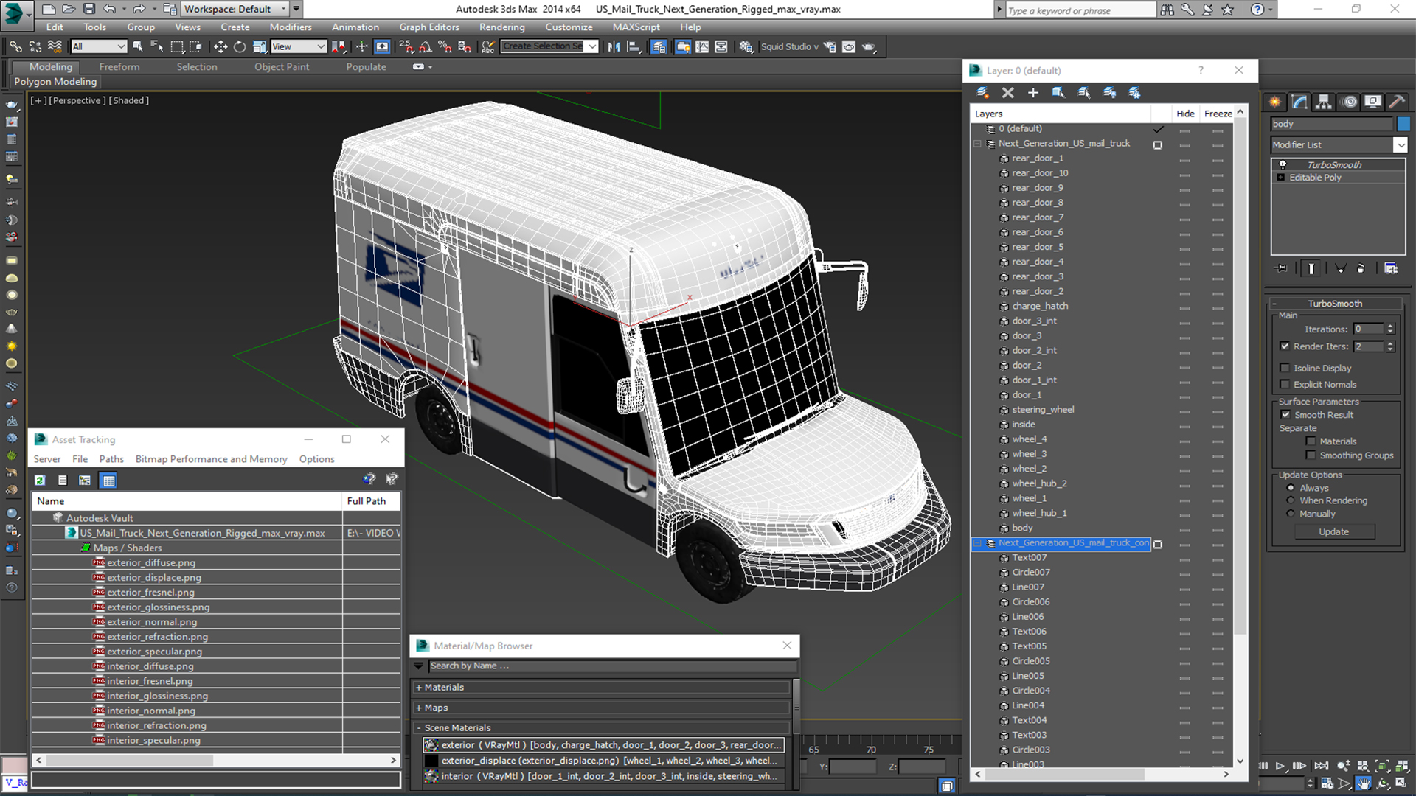Open the Modifier List dropdown
This screenshot has width=1416, height=796.
click(x=1401, y=144)
